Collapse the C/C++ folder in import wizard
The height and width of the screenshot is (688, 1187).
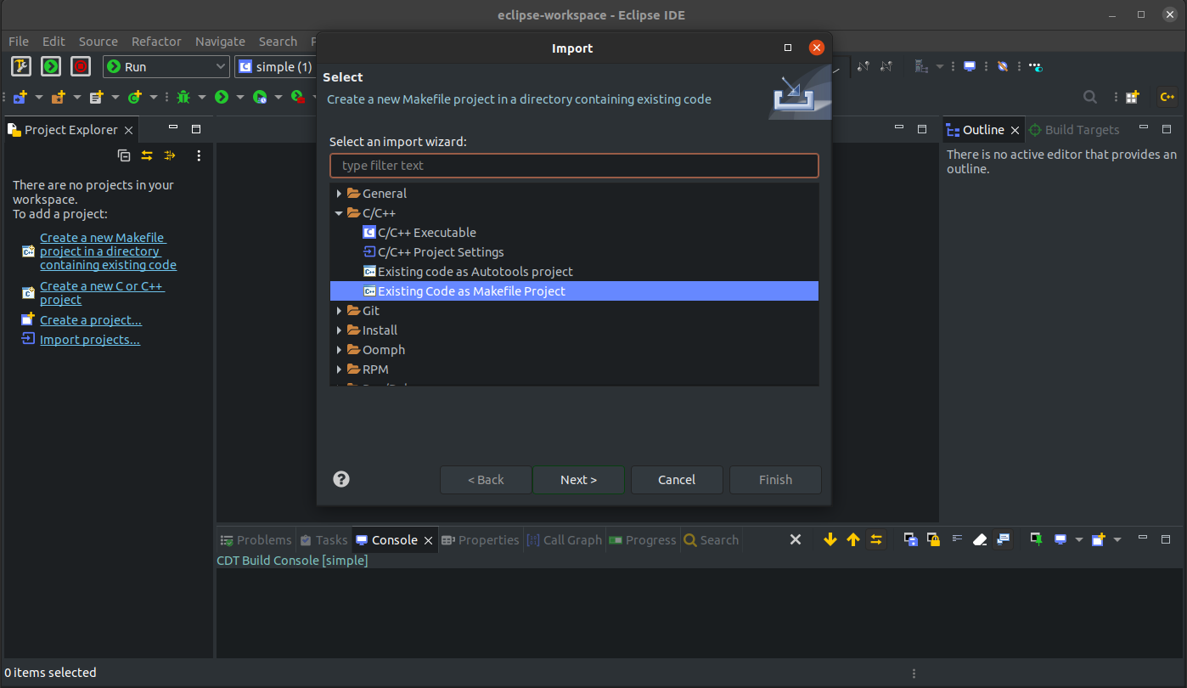click(339, 213)
